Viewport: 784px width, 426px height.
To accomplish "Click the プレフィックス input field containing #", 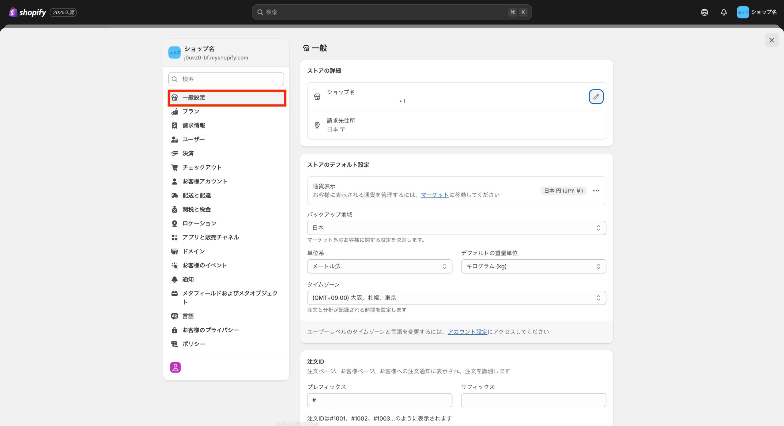I will click(379, 400).
